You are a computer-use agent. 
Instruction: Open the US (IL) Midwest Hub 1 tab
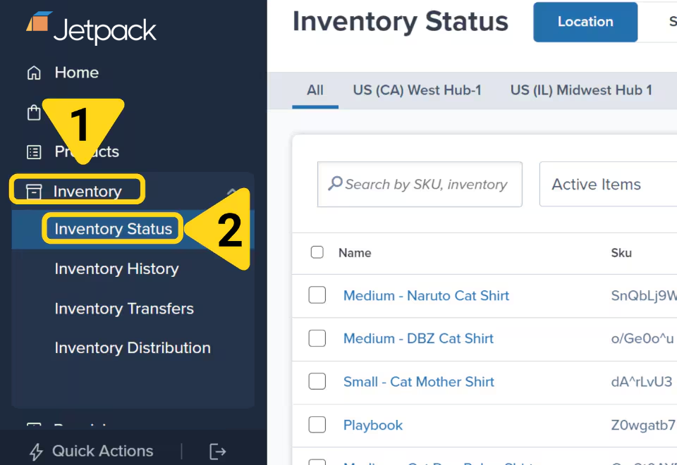pos(580,90)
